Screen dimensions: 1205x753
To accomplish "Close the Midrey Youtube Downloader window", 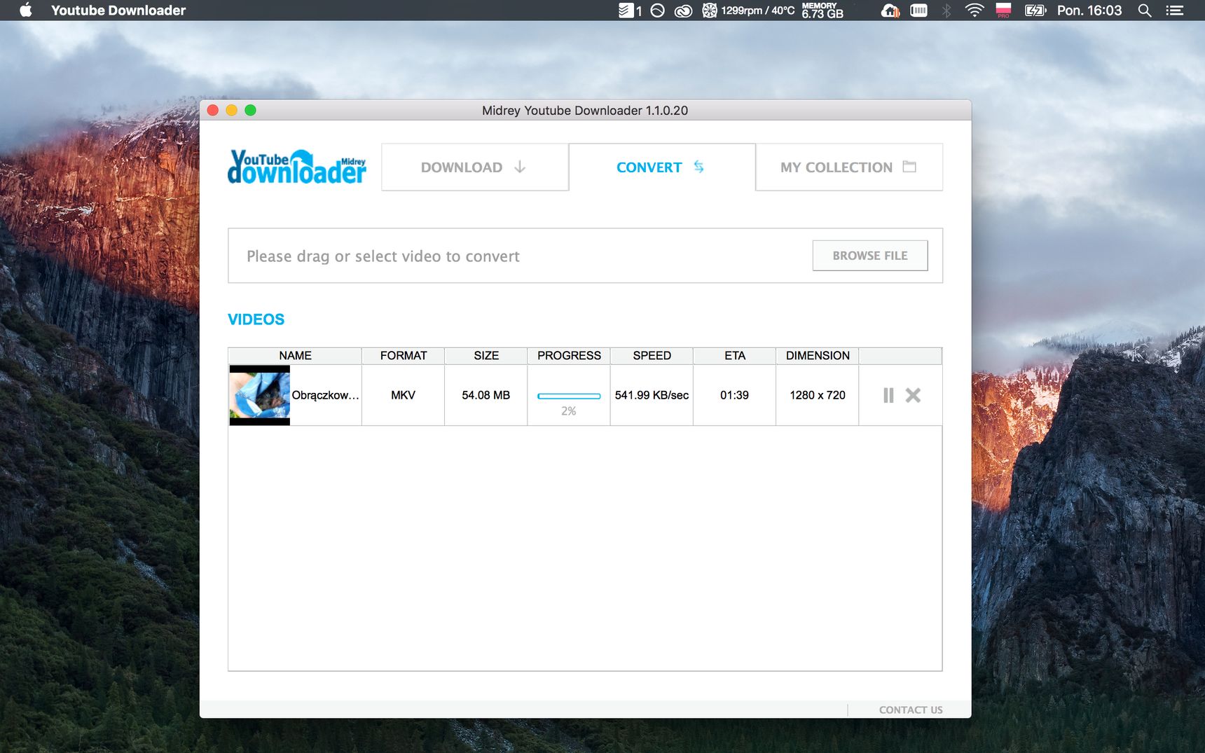I will 213,110.
